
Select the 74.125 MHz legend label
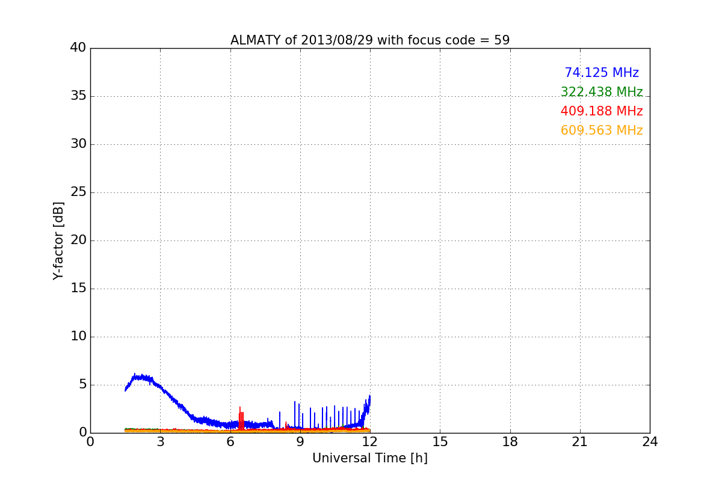(x=602, y=73)
